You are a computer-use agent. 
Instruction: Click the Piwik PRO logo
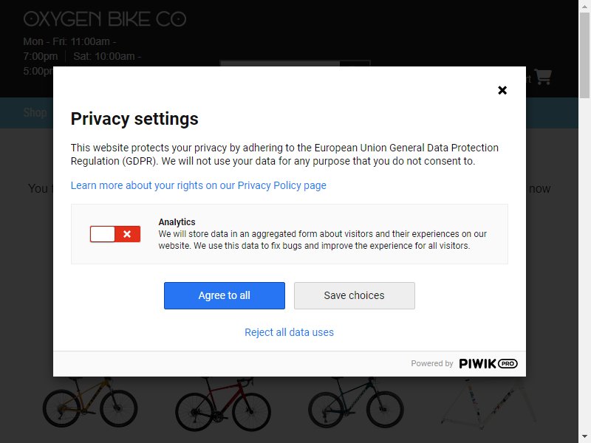[x=488, y=363]
